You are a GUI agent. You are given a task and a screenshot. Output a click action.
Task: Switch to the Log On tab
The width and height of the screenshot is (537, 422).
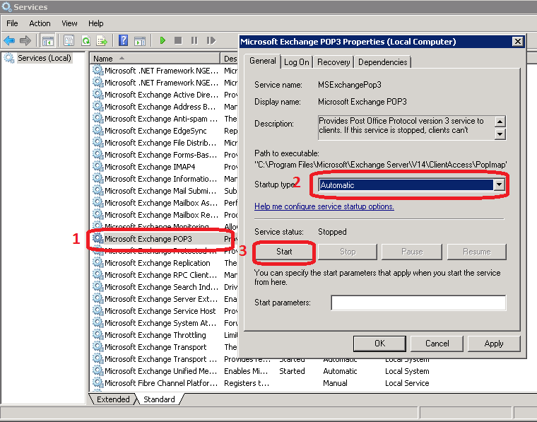[x=296, y=62]
